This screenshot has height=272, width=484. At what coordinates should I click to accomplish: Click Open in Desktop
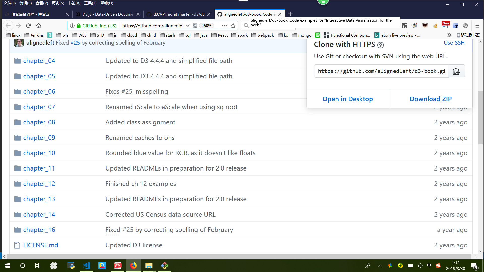[348, 99]
